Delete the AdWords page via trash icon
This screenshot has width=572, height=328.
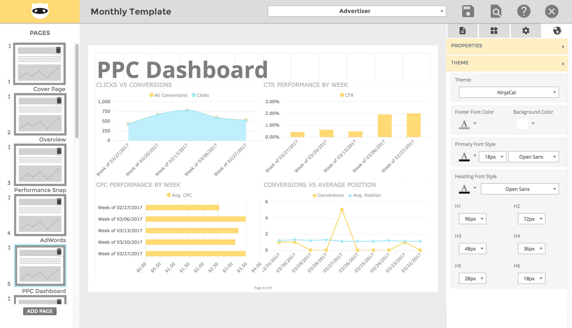[59, 201]
